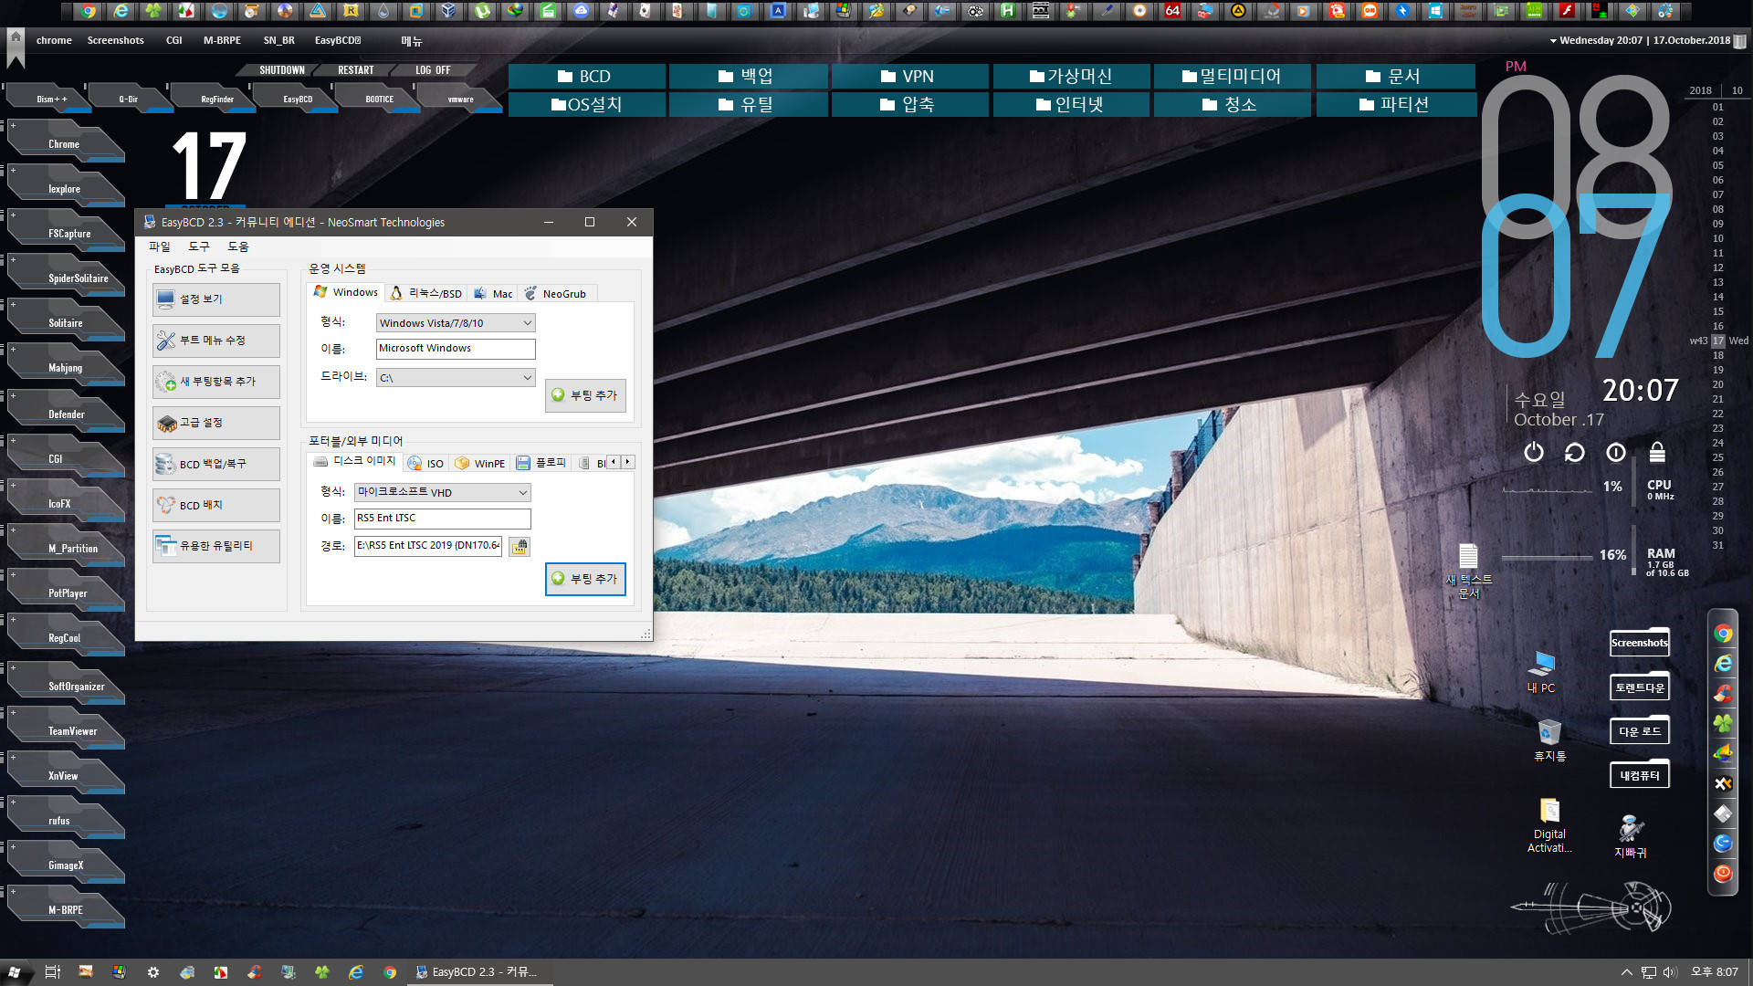The image size is (1753, 986).
Task: Click the E:\RS5 Ent LTSC path field
Action: pos(428,546)
